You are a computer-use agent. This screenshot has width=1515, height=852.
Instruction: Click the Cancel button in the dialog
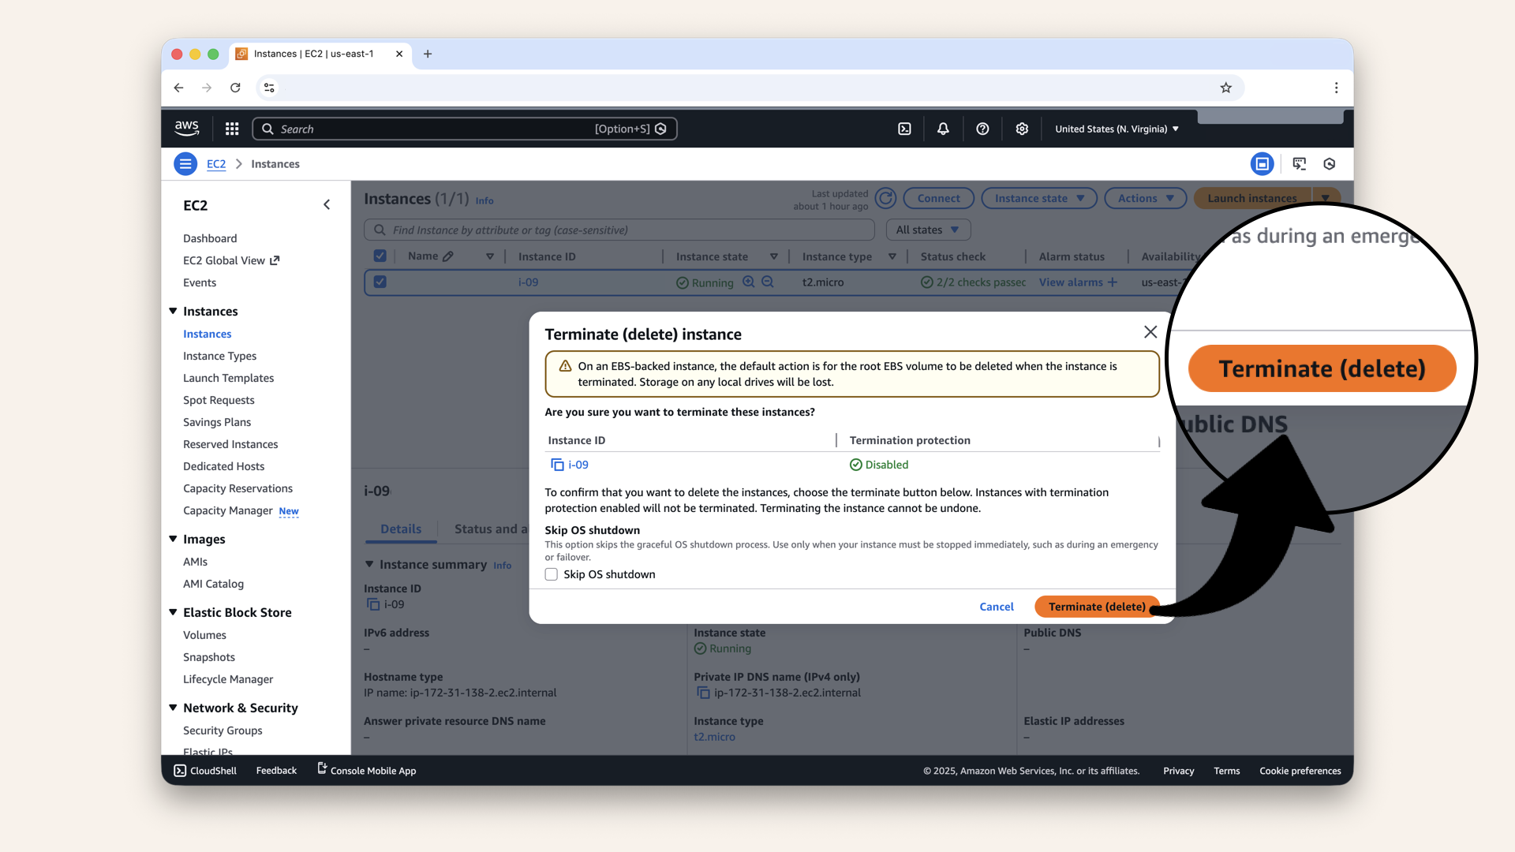point(996,607)
